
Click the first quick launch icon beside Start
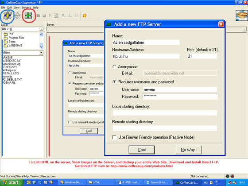(29, 182)
